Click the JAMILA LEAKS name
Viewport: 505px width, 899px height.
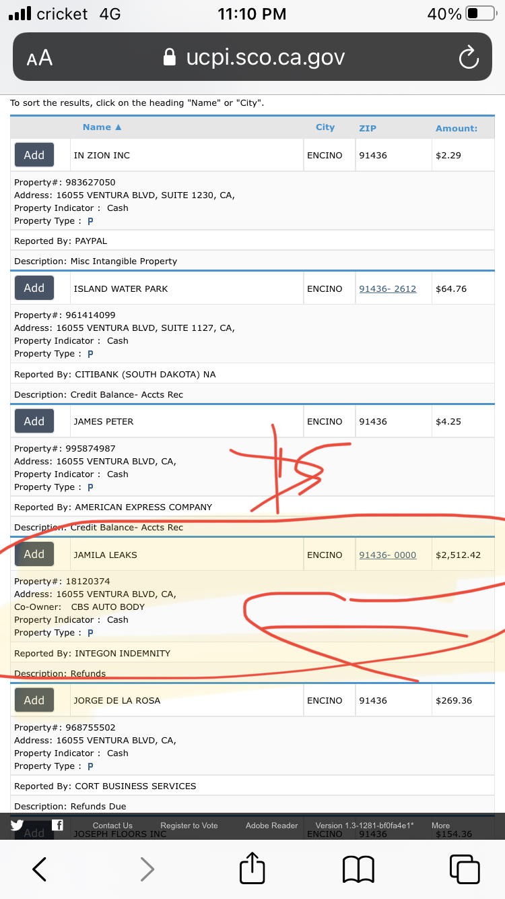(x=105, y=555)
